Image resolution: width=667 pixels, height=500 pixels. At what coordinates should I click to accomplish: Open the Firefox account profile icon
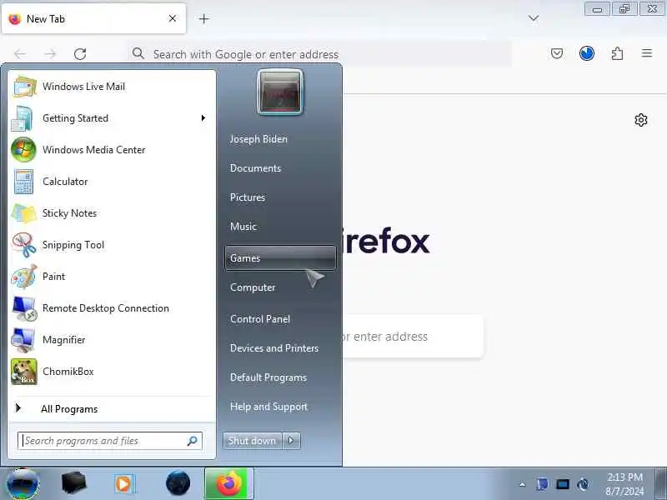point(587,53)
